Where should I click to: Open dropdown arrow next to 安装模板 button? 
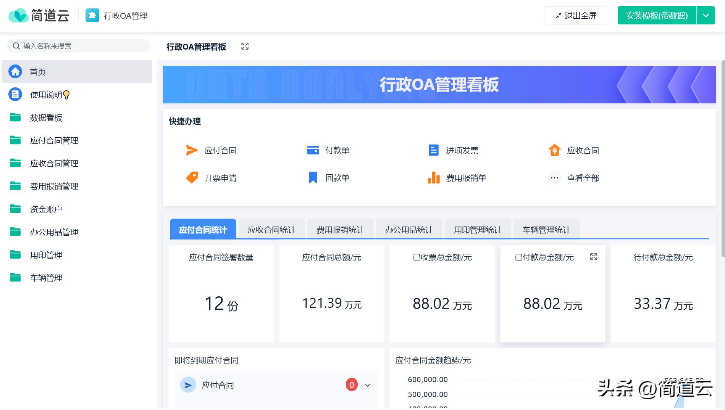tap(706, 16)
